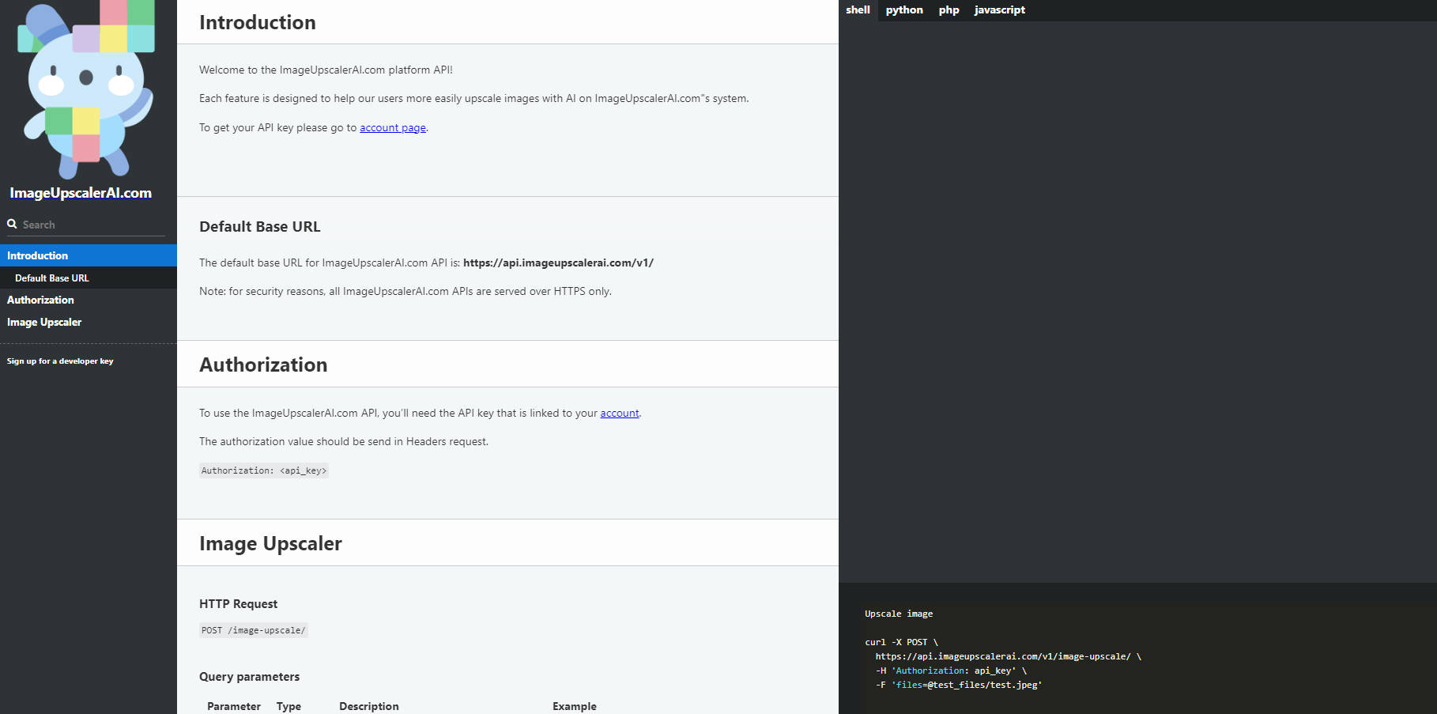
Task: Click the mascot logo image in sidebar
Action: [x=87, y=89]
